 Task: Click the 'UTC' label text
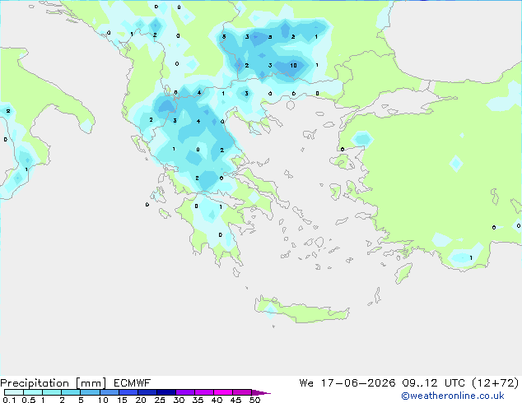pos(454,383)
